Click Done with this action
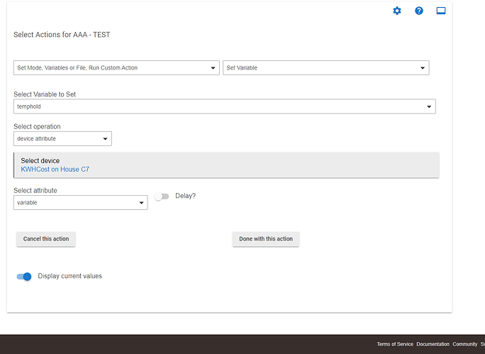Viewport: 485px width, 354px height. point(266,239)
